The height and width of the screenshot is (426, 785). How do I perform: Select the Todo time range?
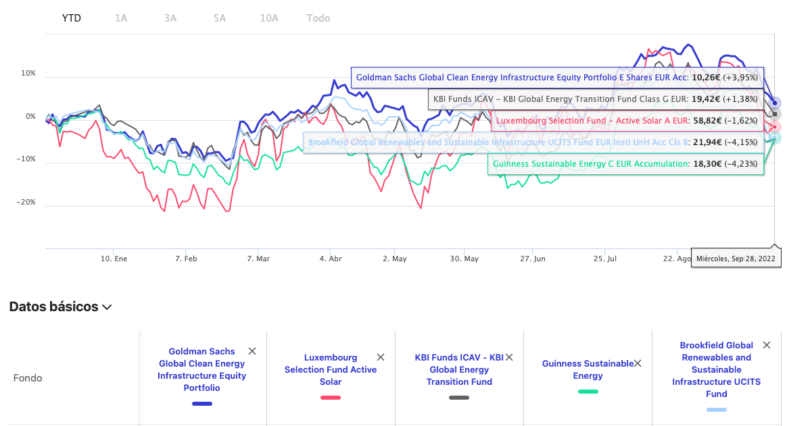click(x=318, y=18)
